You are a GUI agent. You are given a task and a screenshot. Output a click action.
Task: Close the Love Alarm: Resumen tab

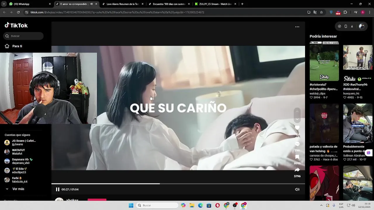click(x=143, y=4)
